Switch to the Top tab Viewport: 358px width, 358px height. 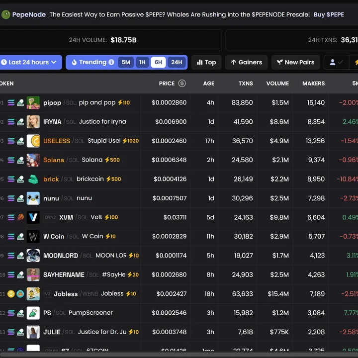(206, 62)
